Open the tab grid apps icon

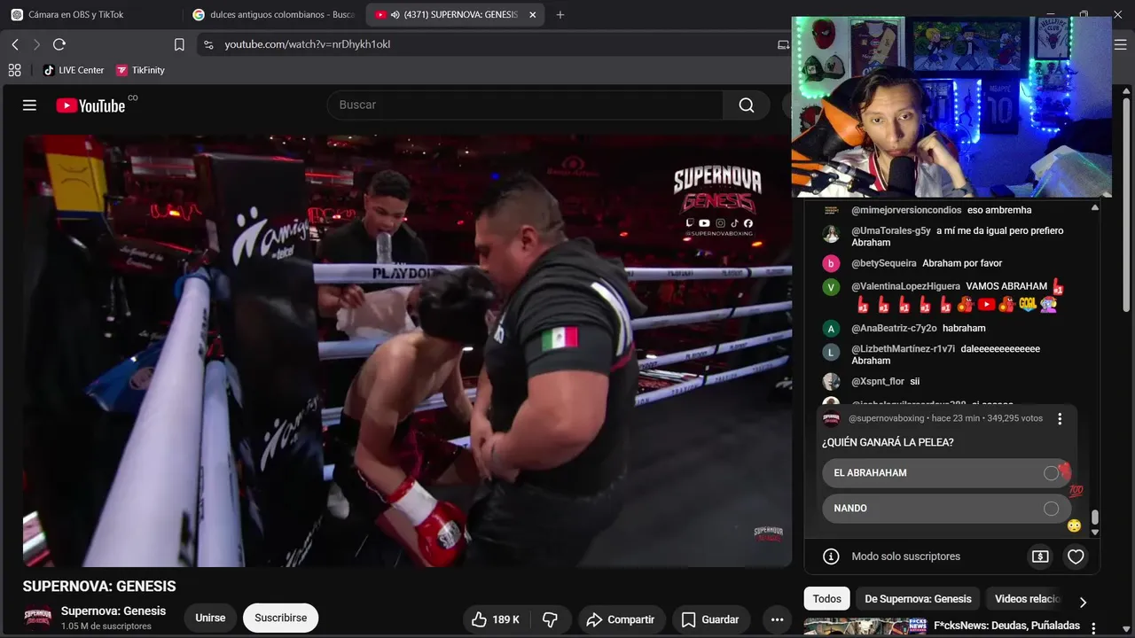15,70
